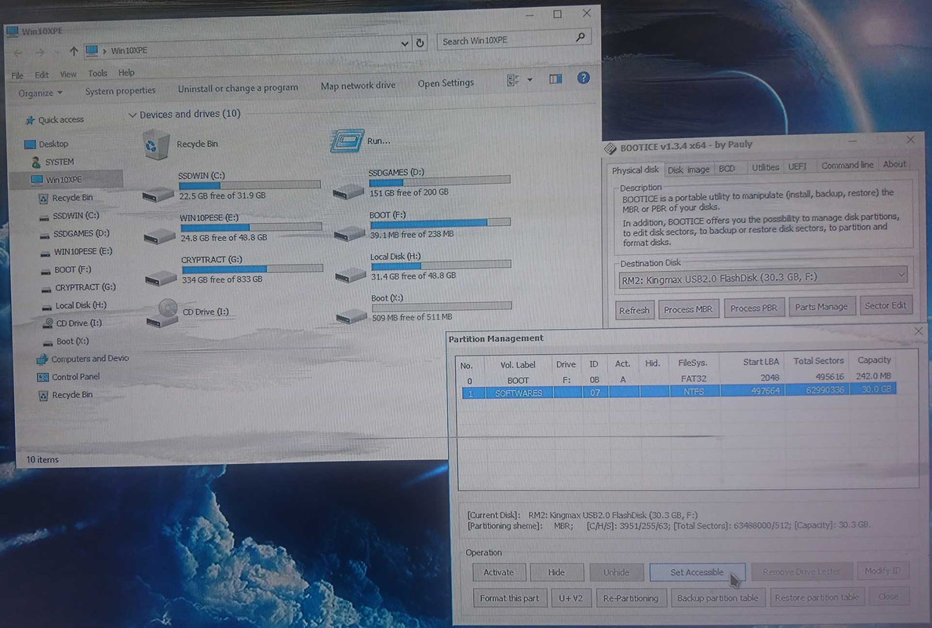Click Map network drive in toolbar
Viewport: 932px width, 628px height.
pos(358,86)
